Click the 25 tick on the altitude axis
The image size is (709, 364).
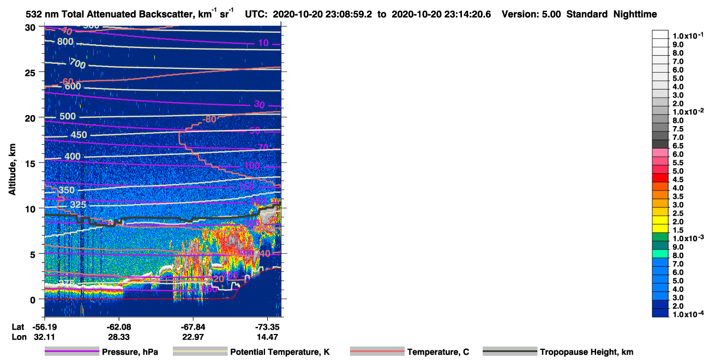(x=31, y=73)
